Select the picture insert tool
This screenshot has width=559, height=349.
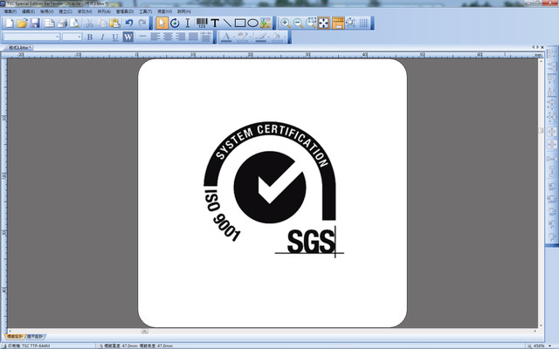tap(266, 24)
